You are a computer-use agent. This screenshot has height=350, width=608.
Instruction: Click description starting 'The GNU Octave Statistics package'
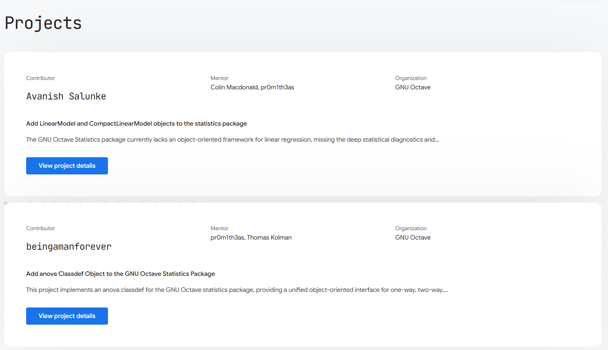click(233, 140)
